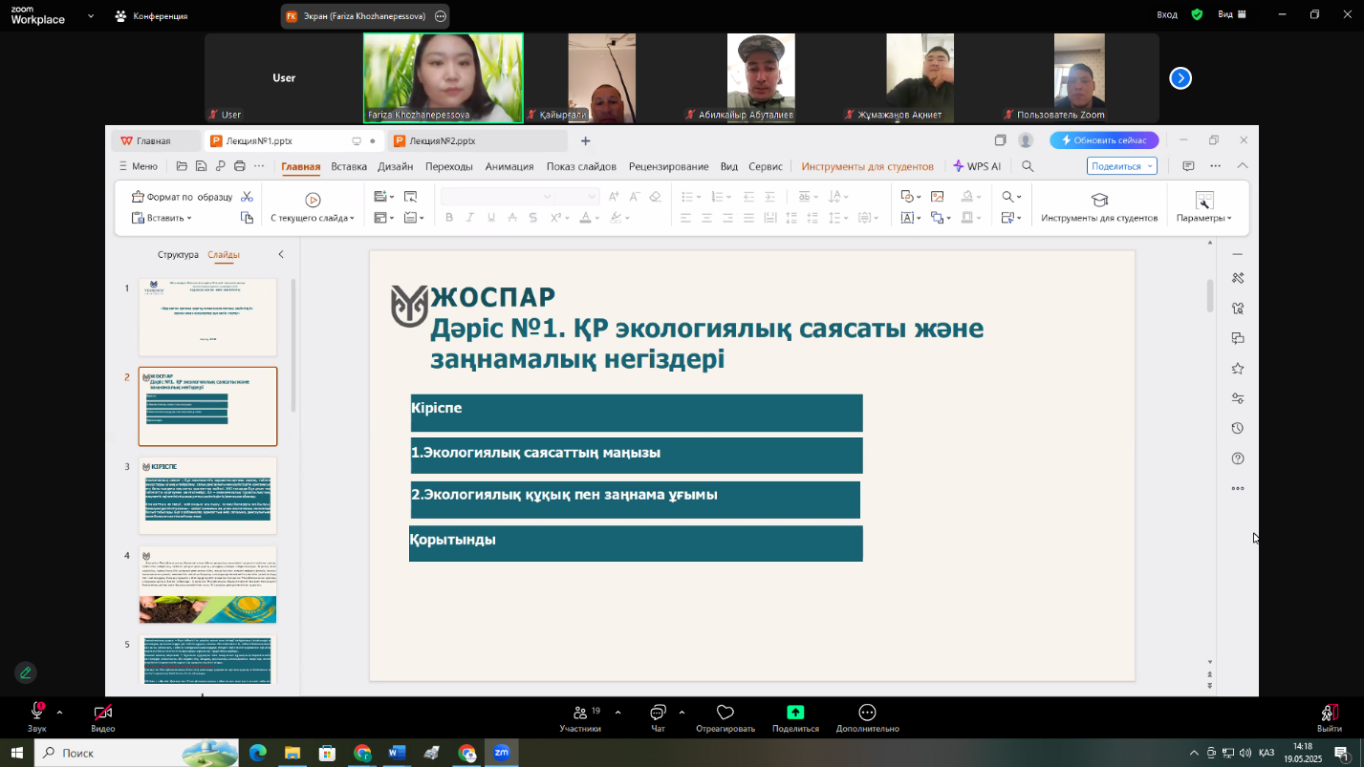Open the Animation ribbon tab
The height and width of the screenshot is (767, 1364).
pyautogui.click(x=509, y=166)
